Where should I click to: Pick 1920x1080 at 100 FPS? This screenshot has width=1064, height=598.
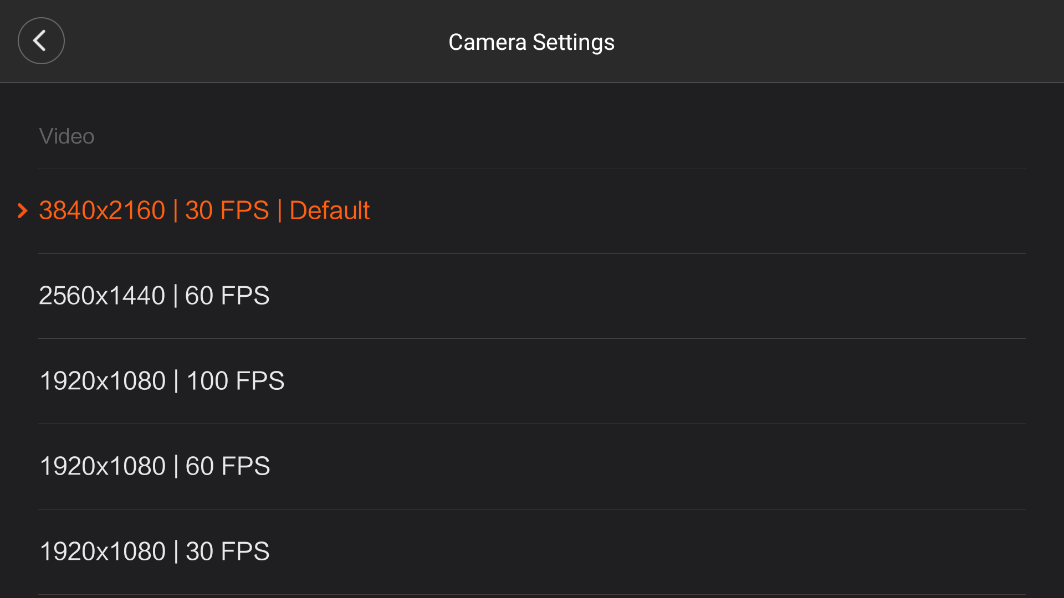(162, 381)
